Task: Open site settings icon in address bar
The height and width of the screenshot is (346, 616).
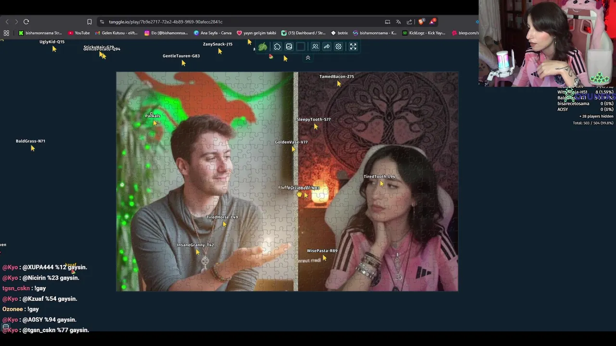Action: 102,22
